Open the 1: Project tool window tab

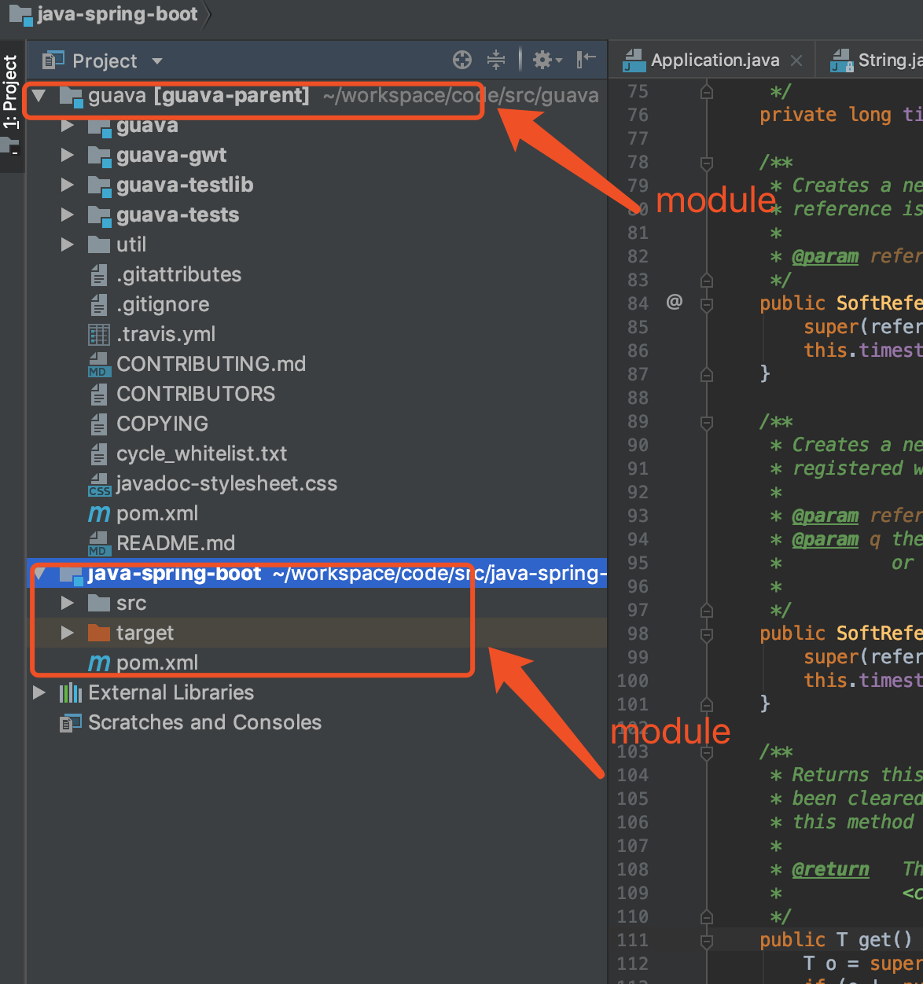click(10, 91)
